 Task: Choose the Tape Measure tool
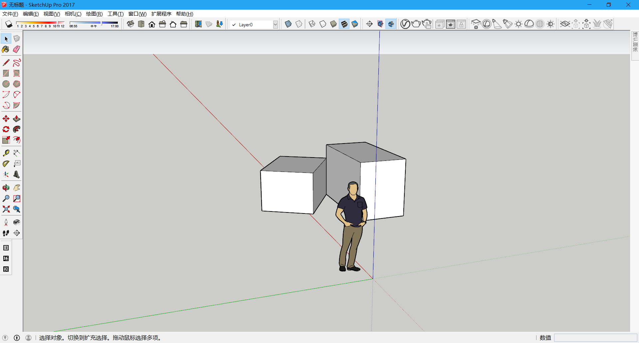(x=6, y=153)
